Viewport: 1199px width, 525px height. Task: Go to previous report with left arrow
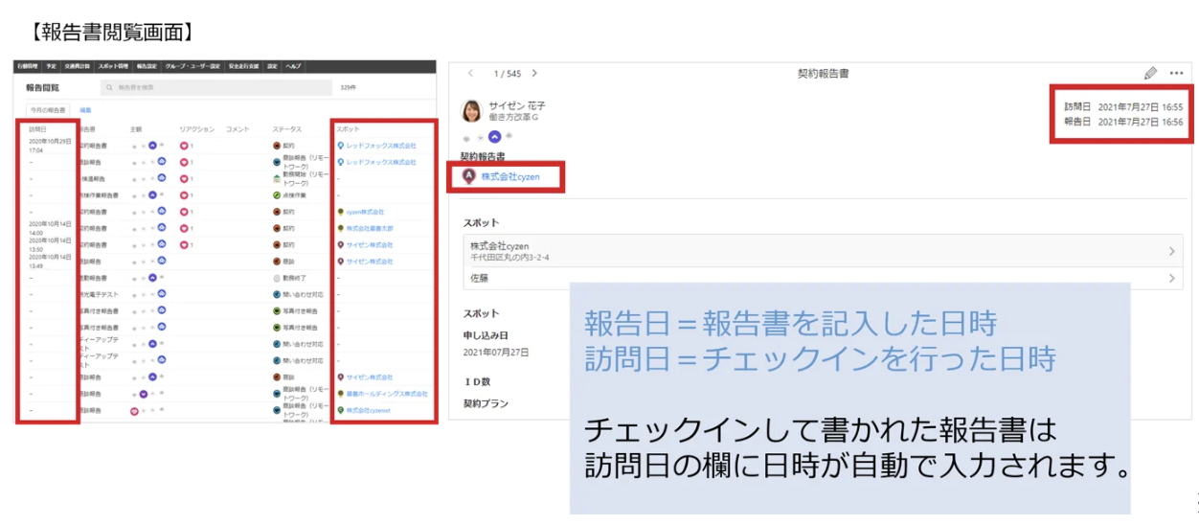click(470, 73)
